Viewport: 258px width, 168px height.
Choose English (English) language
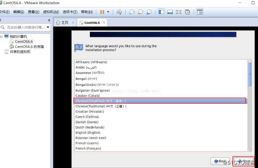(161, 132)
